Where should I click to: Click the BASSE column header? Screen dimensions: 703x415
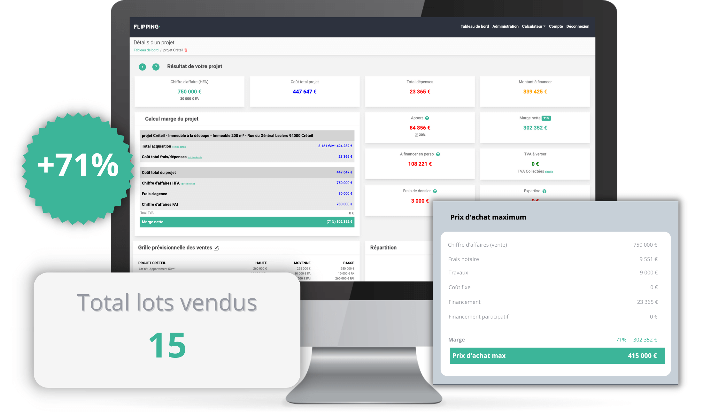pos(349,263)
